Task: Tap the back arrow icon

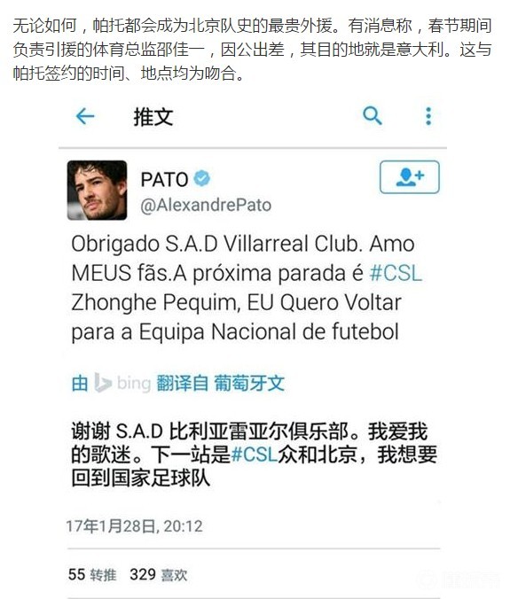Action: click(x=85, y=116)
